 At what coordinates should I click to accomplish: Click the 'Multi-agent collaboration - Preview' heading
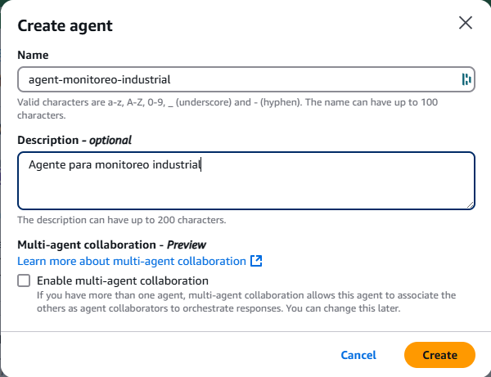coord(111,245)
